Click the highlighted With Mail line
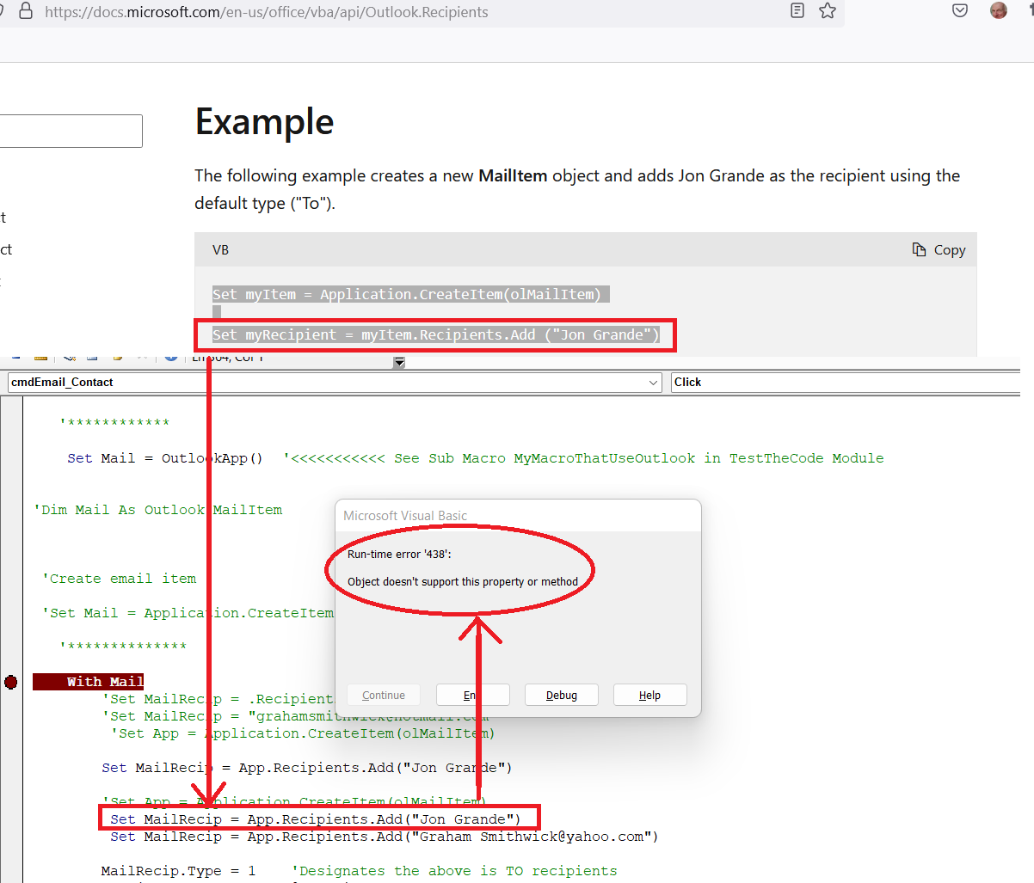This screenshot has width=1034, height=883. pyautogui.click(x=89, y=682)
